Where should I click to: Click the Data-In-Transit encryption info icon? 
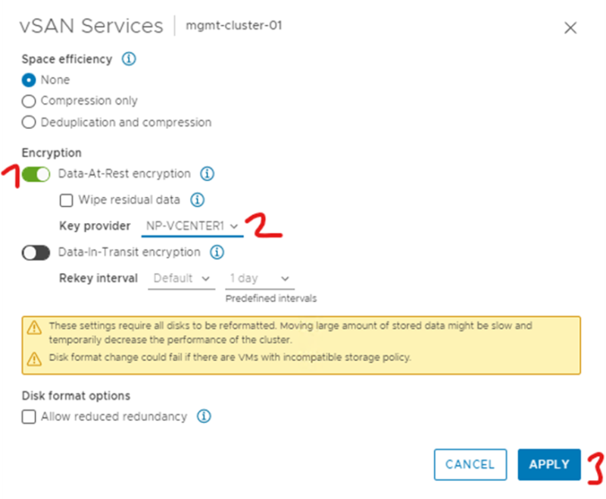point(217,253)
